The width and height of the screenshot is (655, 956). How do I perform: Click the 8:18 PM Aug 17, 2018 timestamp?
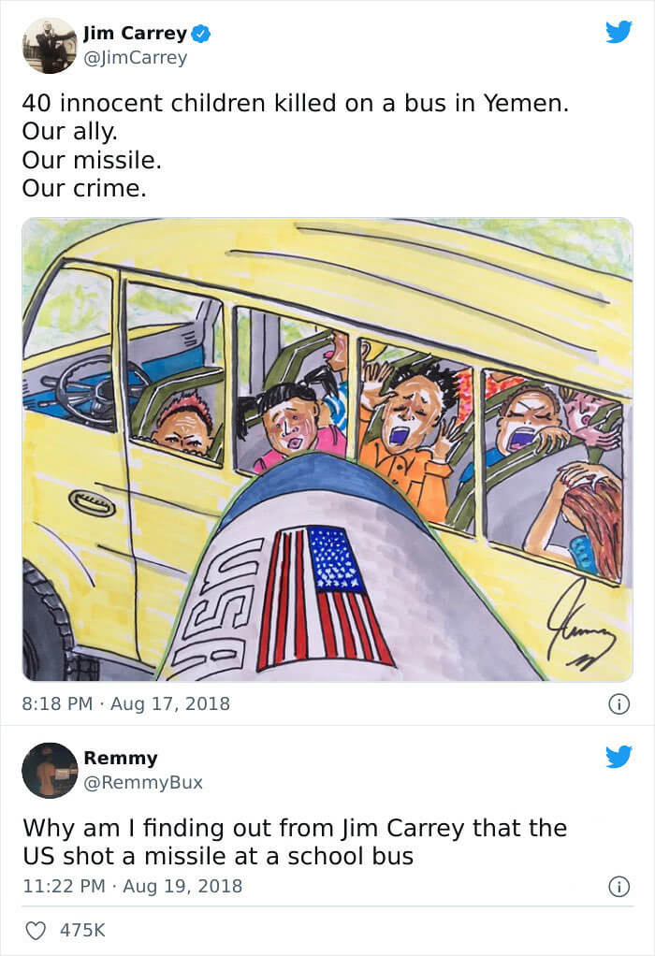[x=125, y=703]
